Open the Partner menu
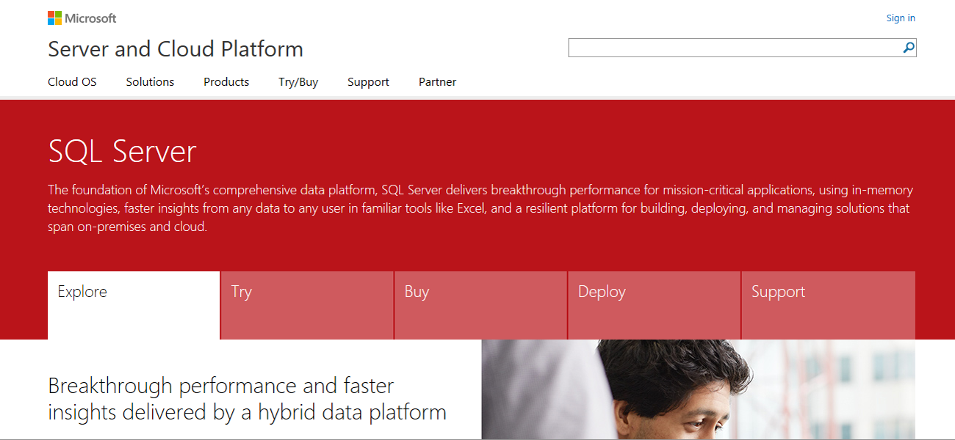The width and height of the screenshot is (955, 440). [x=437, y=82]
